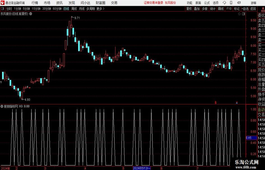The image size is (265, 170).
Task: Click the 委比 row in quote panel
Action: point(261,15)
